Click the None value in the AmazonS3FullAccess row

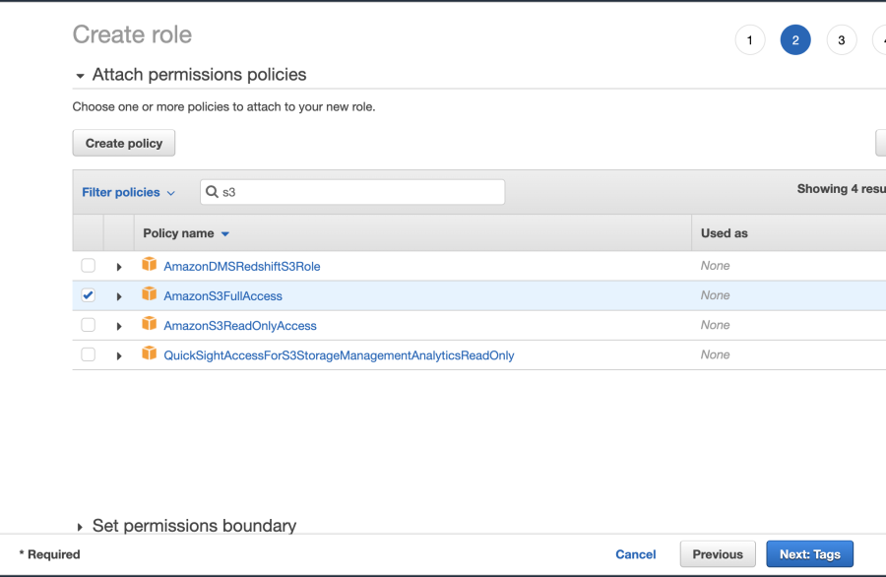coord(716,295)
